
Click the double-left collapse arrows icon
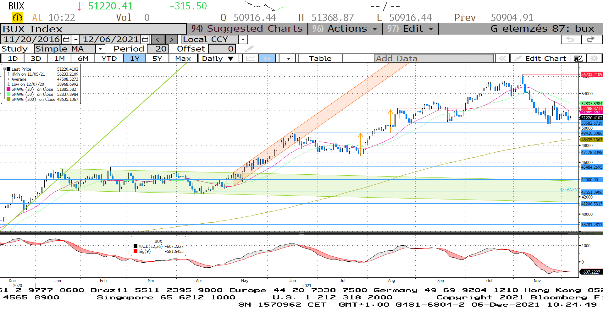pos(502,58)
